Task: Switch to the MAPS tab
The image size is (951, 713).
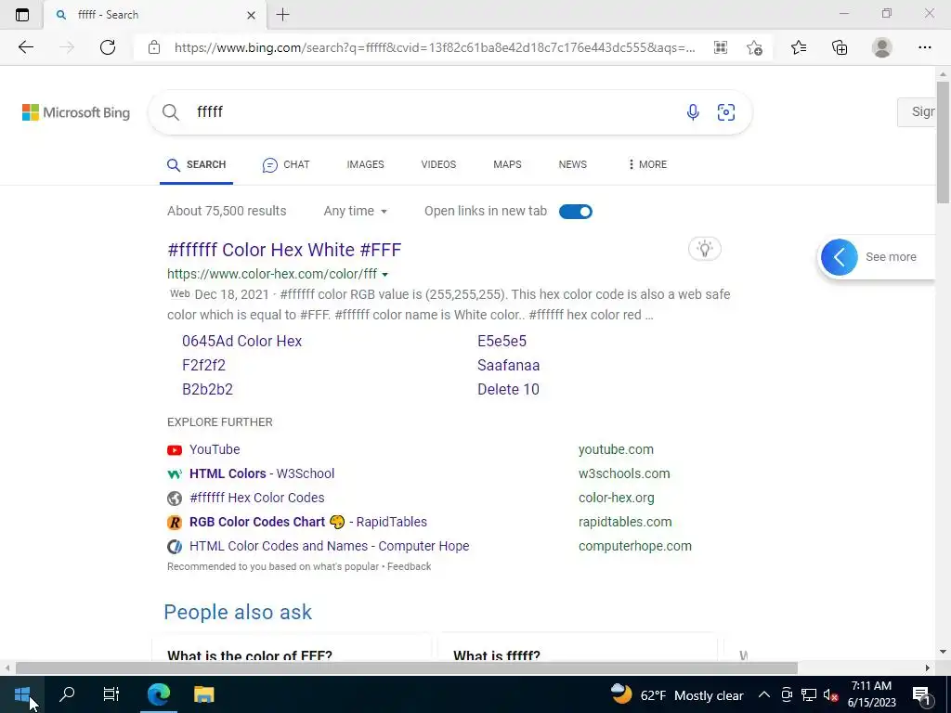Action: point(507,164)
